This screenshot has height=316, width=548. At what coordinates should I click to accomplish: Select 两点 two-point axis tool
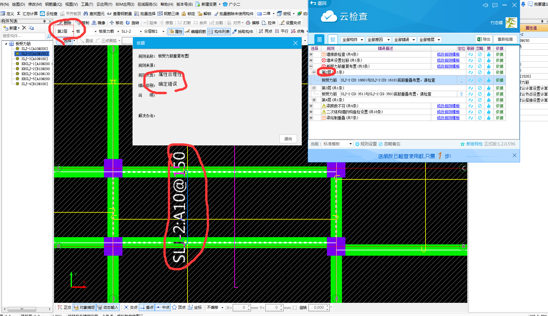tap(265, 31)
